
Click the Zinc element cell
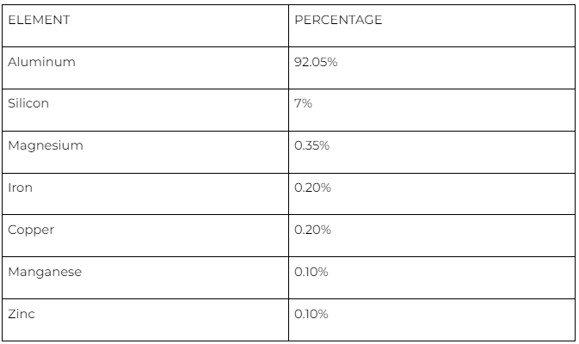pyautogui.click(x=145, y=320)
